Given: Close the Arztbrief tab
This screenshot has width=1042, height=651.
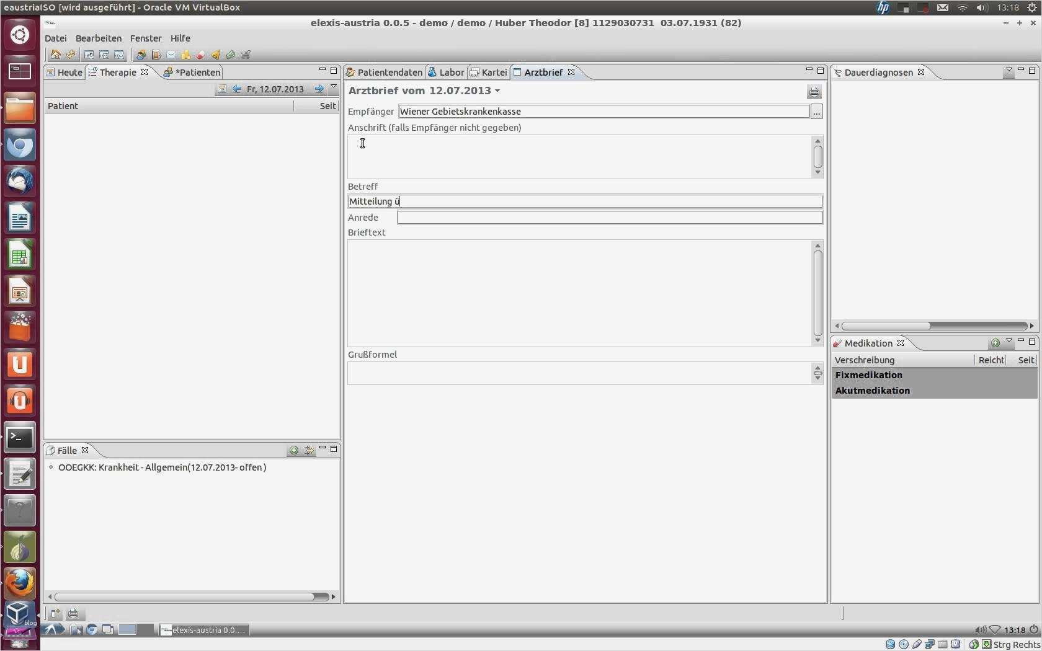Looking at the screenshot, I should [571, 72].
